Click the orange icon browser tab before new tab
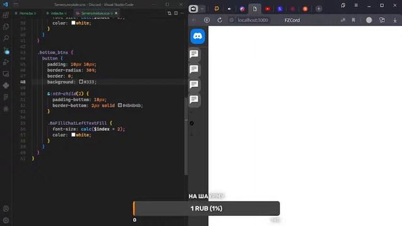Image resolution: width=402 pixels, height=226 pixels. pos(305,9)
